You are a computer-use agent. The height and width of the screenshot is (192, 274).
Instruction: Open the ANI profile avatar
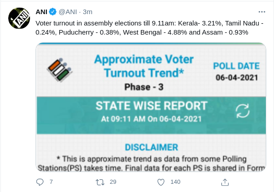[19, 18]
